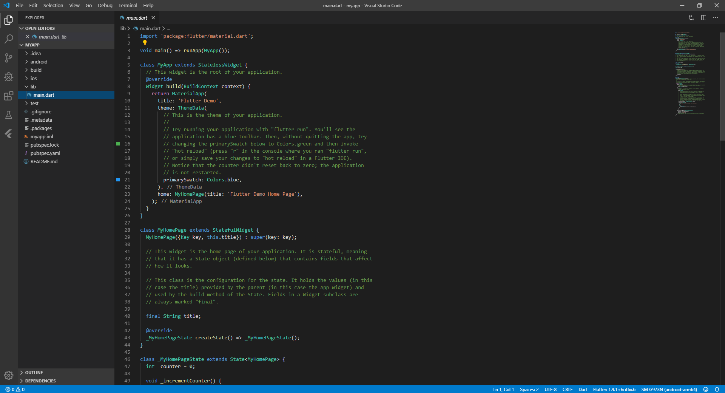Screen dimensions: 725x393
Task: Expand the android folder
Action: point(66,62)
